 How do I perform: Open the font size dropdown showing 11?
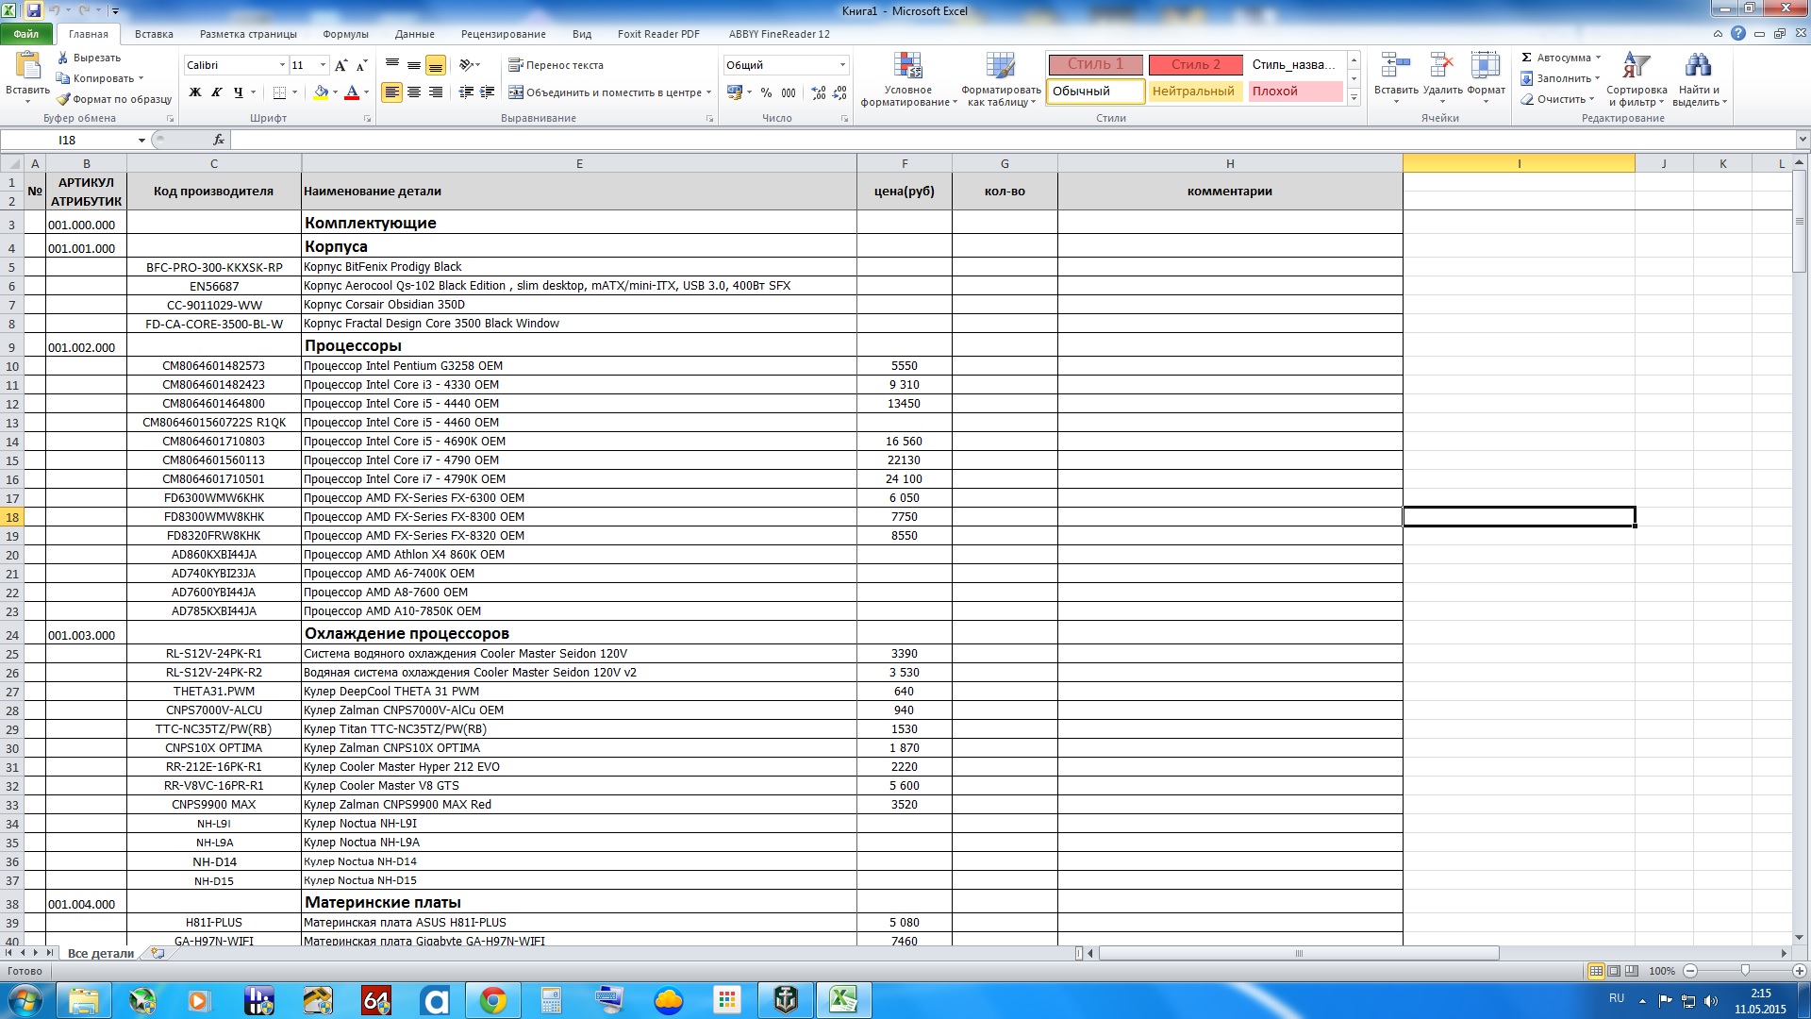tap(323, 65)
